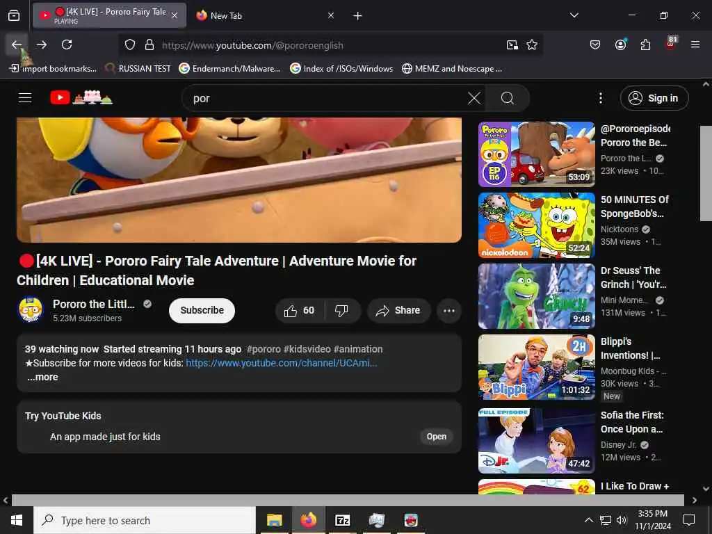Viewport: 712px width, 534px height.
Task: Open Firefox application hamburger menu
Action: pyautogui.click(x=695, y=44)
